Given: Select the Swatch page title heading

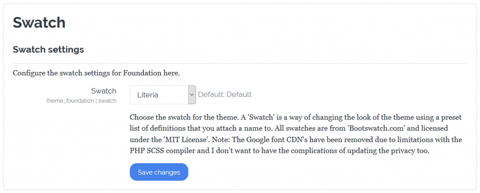Looking at the screenshot, I should (39, 22).
